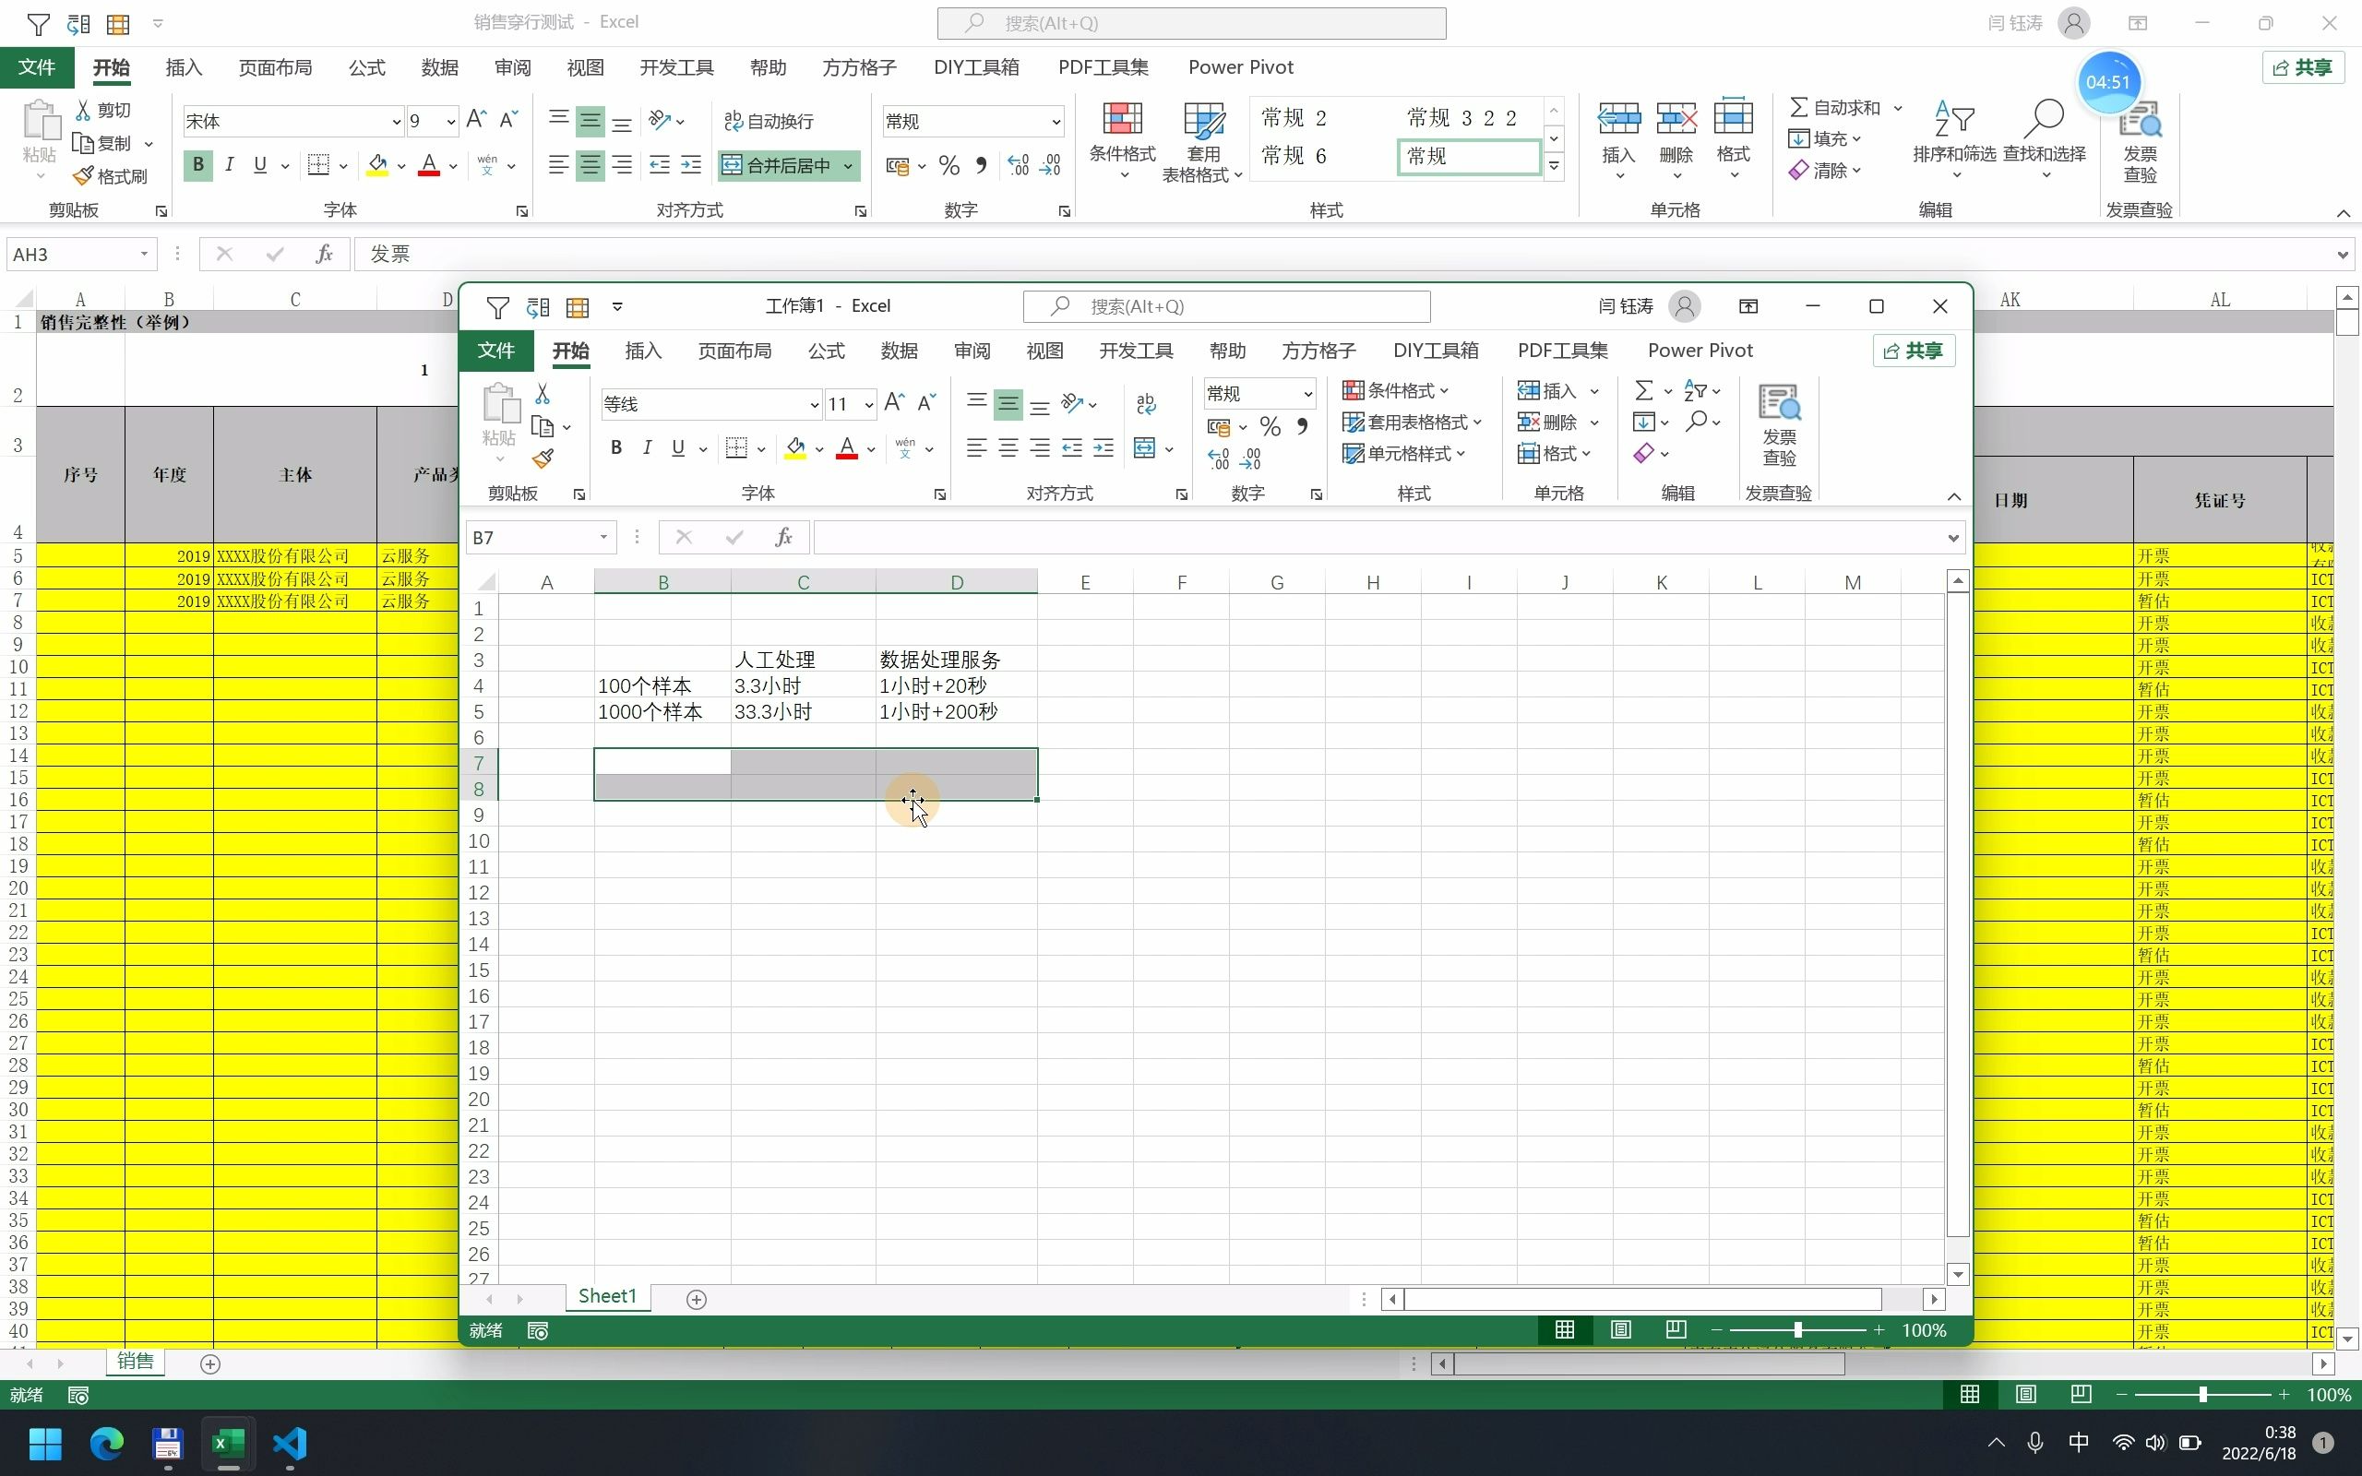This screenshot has width=2362, height=1476.
Task: Toggle 合并后居中 in the 销售穿行测试 ribbon
Action: click(x=778, y=165)
